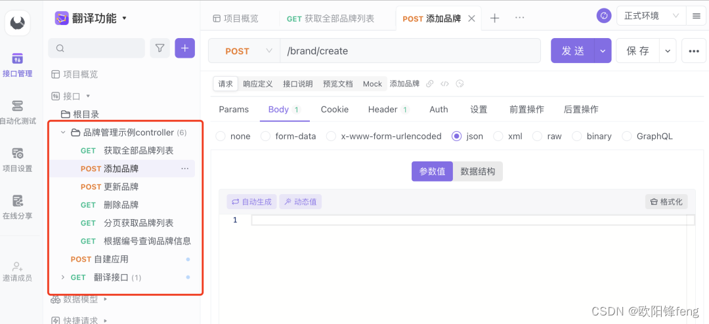Select the binary body type
This screenshot has height=324, width=709.
pyautogui.click(x=577, y=136)
